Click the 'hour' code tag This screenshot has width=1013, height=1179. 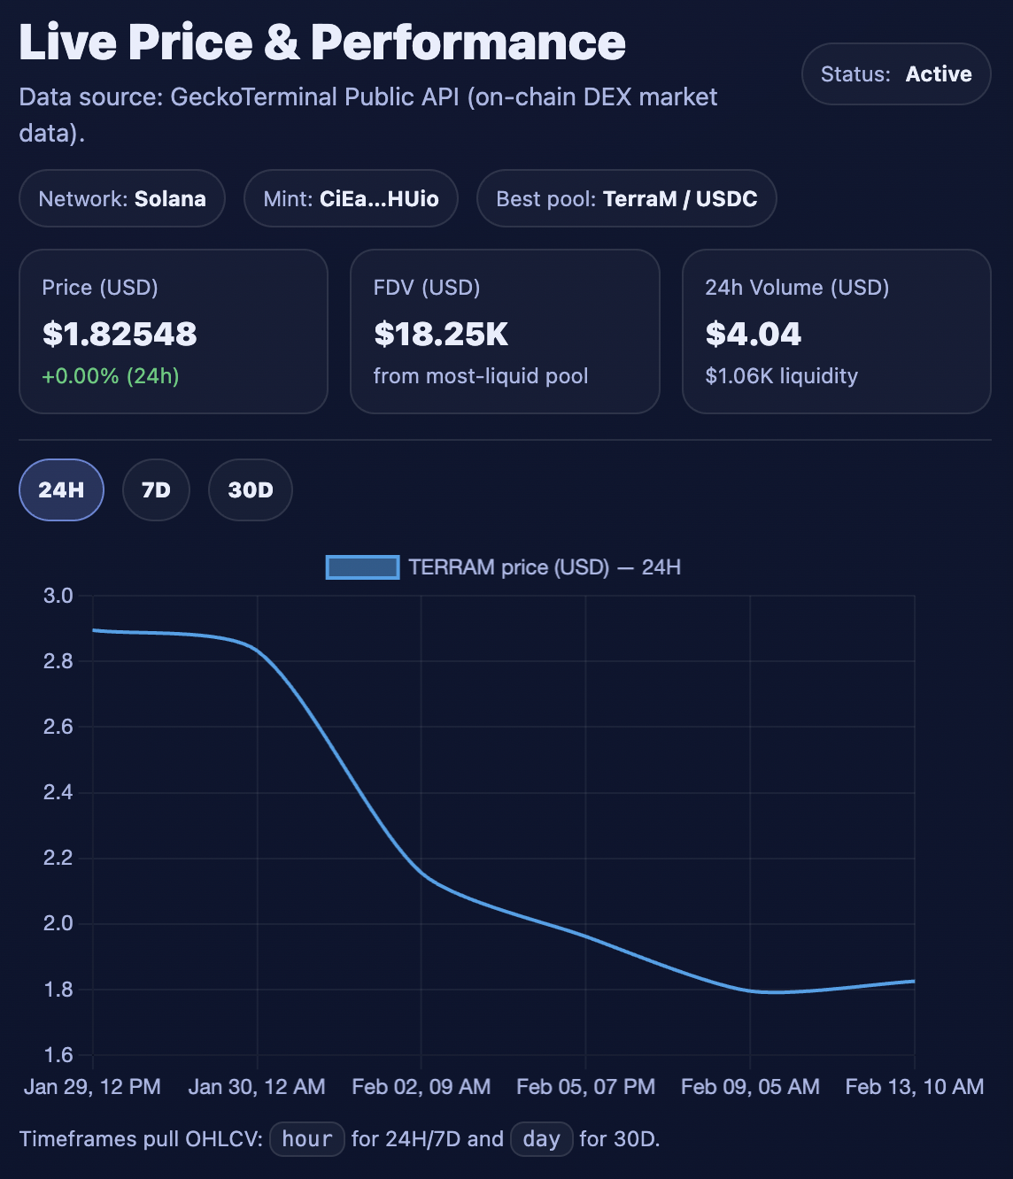(306, 1139)
